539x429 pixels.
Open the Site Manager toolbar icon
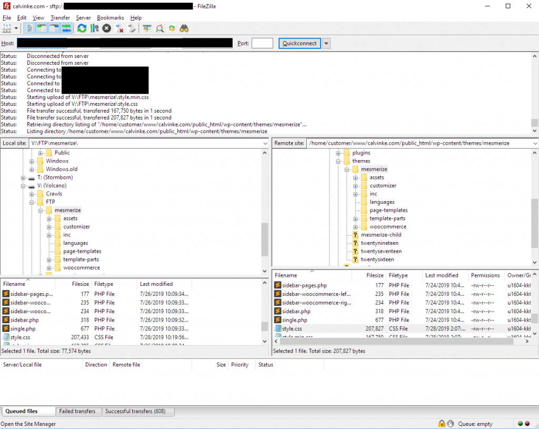[x=7, y=28]
